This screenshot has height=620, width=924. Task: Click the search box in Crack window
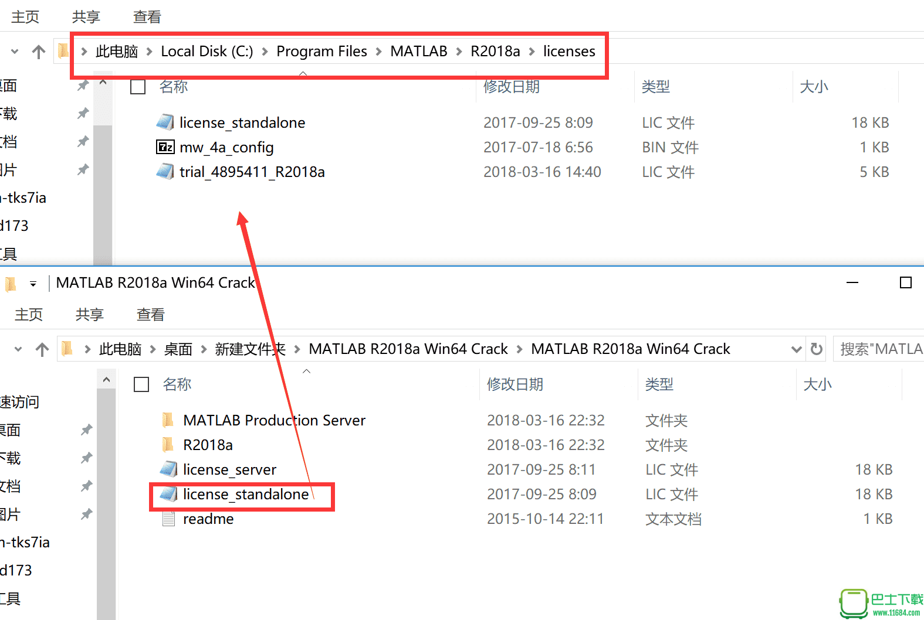click(x=879, y=349)
